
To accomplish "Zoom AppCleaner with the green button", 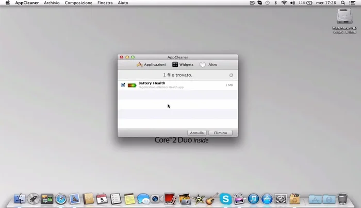I will pos(133,57).
